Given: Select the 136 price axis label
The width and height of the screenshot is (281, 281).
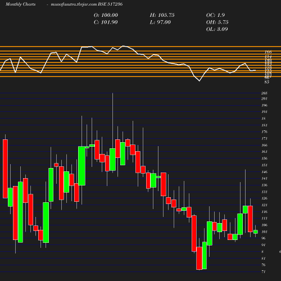Looking at the screenshot, I should pyautogui.click(x=264, y=185).
